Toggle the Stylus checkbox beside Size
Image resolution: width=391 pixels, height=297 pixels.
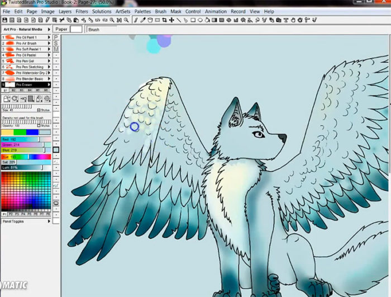point(39,110)
